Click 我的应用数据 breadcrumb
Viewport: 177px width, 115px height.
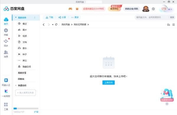coord(80,25)
